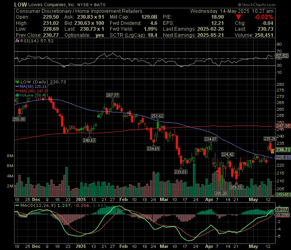Click the 280 price scale label
The height and width of the screenshot is (250, 291).
tap(281, 84)
